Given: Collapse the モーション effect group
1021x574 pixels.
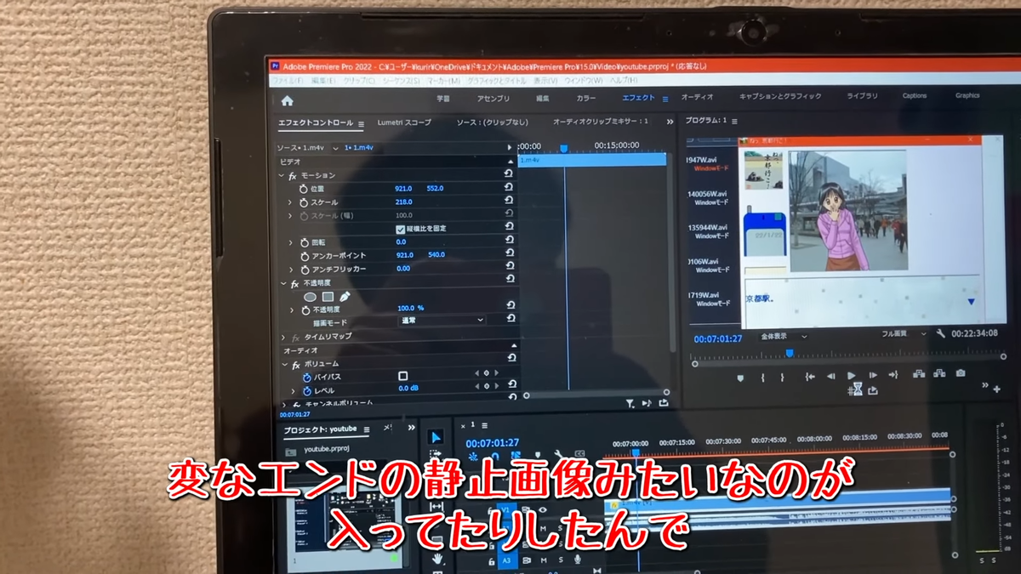Looking at the screenshot, I should [282, 175].
